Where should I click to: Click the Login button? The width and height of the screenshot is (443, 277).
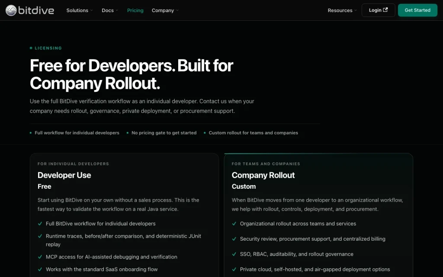coord(378,10)
